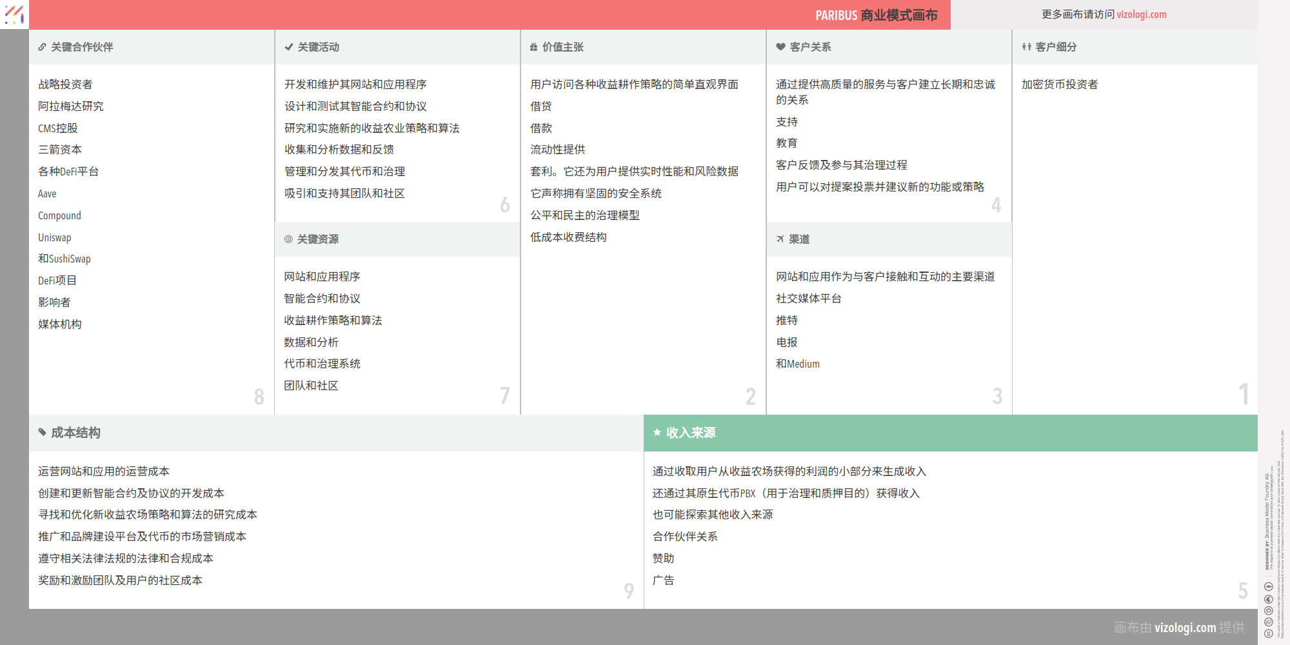Click the Vizologi logo in top-left corner

(x=14, y=14)
